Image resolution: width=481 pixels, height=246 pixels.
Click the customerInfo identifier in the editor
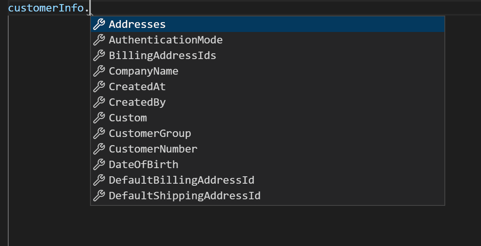(x=46, y=8)
